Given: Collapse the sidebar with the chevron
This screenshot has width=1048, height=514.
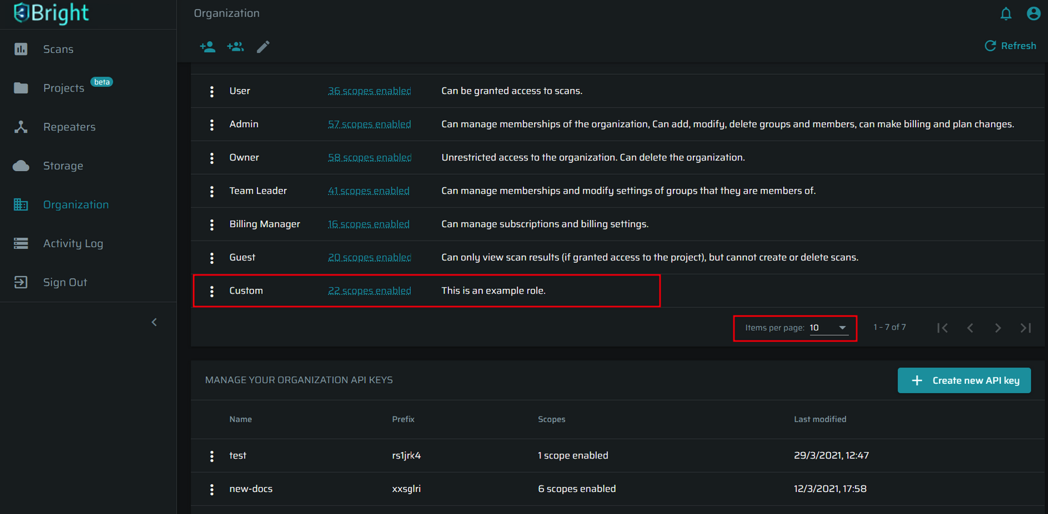Looking at the screenshot, I should pyautogui.click(x=154, y=322).
